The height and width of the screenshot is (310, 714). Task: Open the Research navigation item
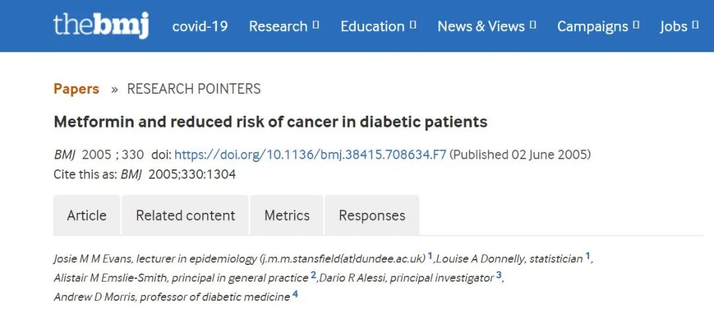278,26
